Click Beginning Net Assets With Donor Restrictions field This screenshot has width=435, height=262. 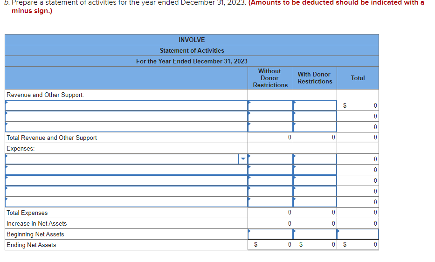(x=315, y=234)
